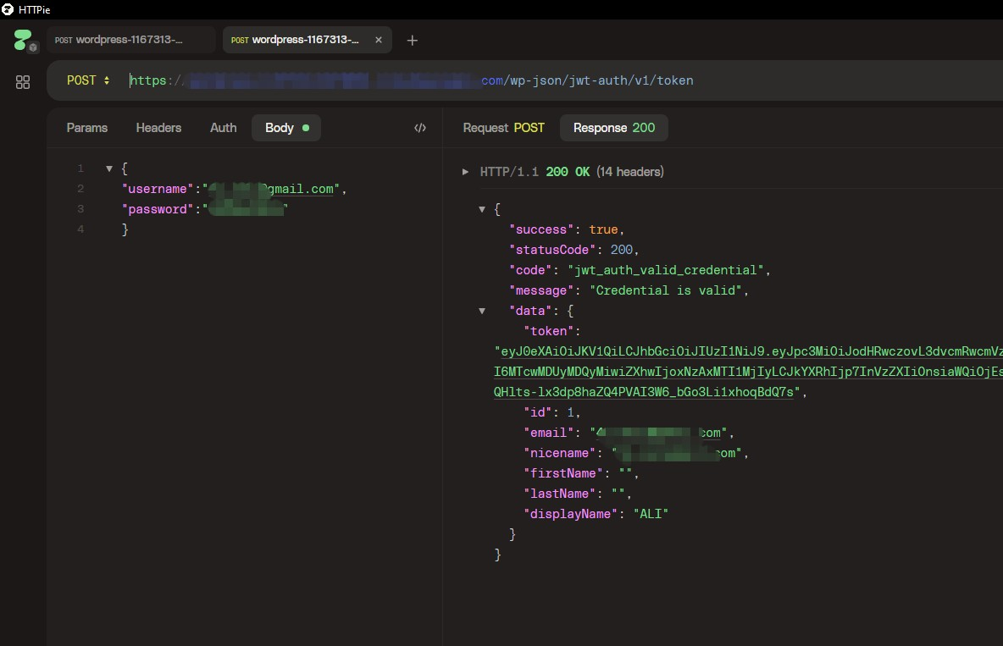Click the "statusCode" key in response
Image resolution: width=1003 pixels, height=646 pixels.
click(x=552, y=250)
